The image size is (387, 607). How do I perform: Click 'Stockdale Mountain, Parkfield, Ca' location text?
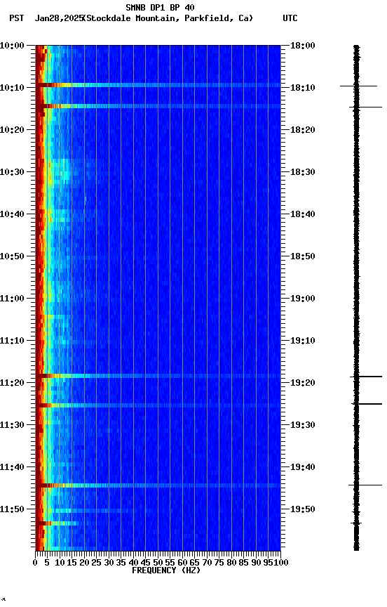[168, 18]
